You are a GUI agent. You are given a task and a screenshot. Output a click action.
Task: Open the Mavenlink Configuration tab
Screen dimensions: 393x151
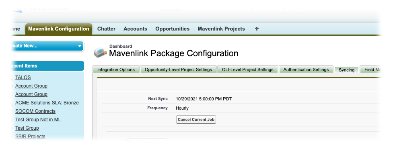[x=59, y=29]
